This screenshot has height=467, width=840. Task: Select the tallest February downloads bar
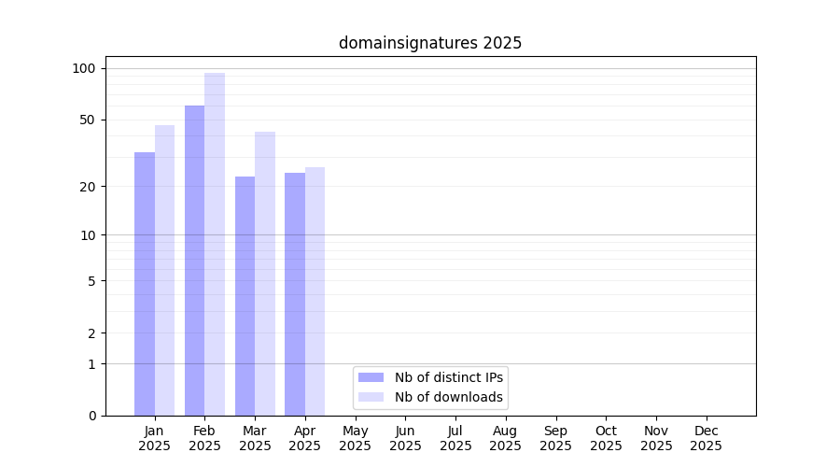[215, 245]
